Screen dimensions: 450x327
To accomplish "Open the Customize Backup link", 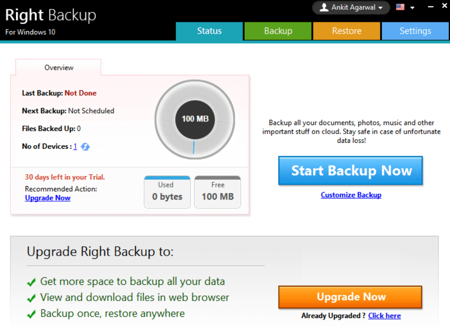I will (351, 195).
